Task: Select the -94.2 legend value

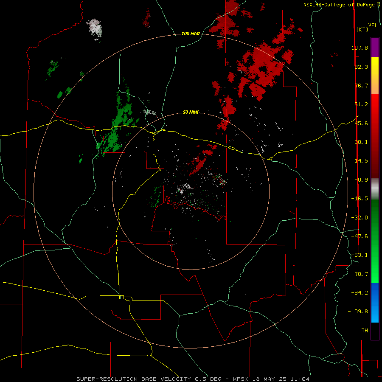Action: tap(360, 293)
